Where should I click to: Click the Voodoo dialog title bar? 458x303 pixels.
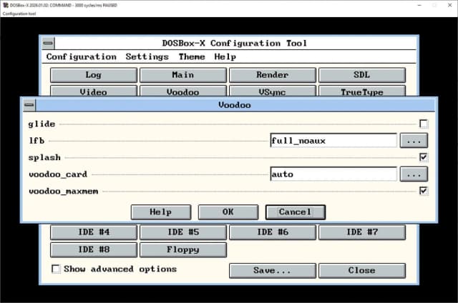click(x=235, y=105)
